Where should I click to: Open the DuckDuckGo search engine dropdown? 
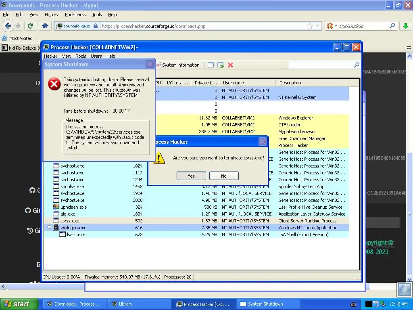click(332, 26)
